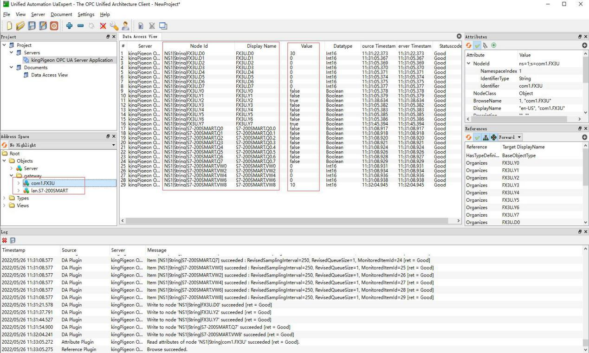Open the Help menu
589x353 pixels.
[x=105, y=14]
